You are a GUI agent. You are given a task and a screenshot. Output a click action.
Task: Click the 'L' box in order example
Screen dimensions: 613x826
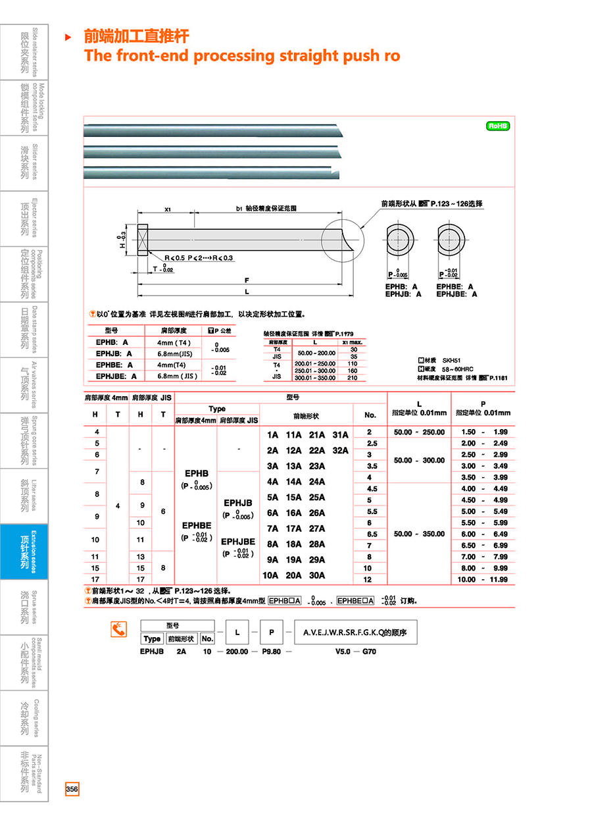click(237, 632)
